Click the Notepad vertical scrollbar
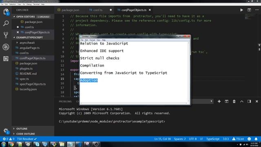This screenshot has width=261, height=147. point(188,72)
